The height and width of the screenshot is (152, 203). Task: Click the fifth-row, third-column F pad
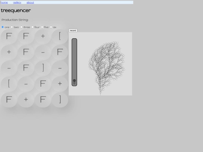click(43, 100)
